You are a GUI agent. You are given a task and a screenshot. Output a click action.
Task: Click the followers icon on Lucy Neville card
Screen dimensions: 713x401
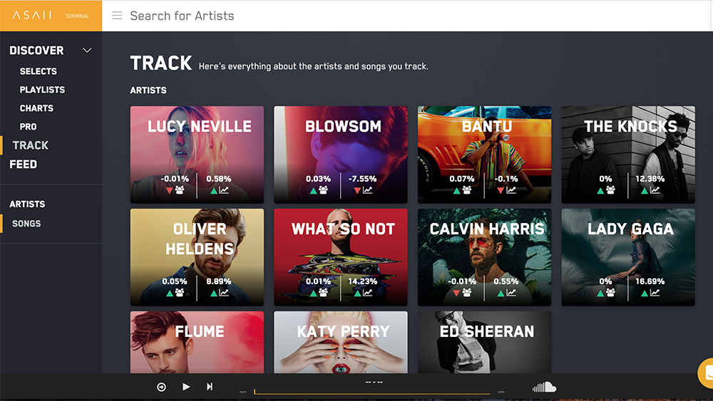point(180,190)
